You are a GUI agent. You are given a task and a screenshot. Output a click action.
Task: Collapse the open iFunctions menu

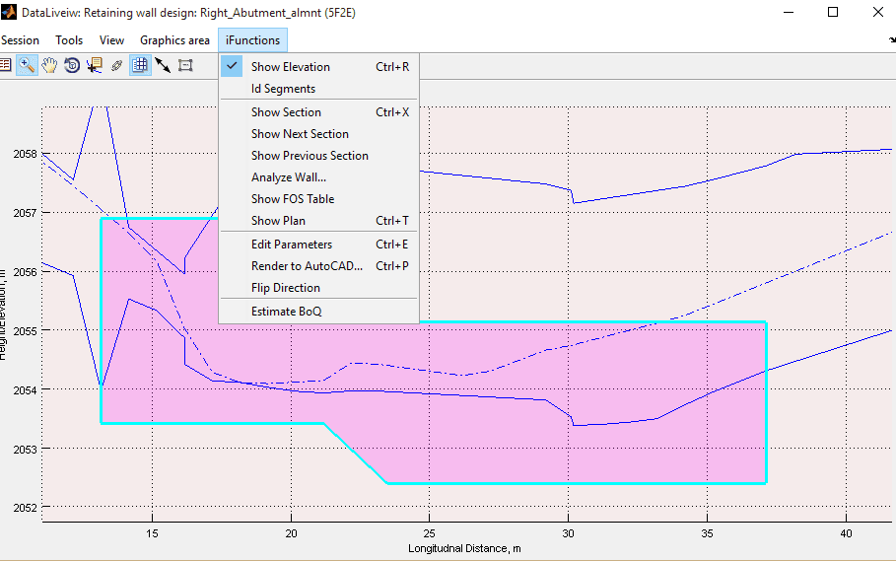[252, 40]
